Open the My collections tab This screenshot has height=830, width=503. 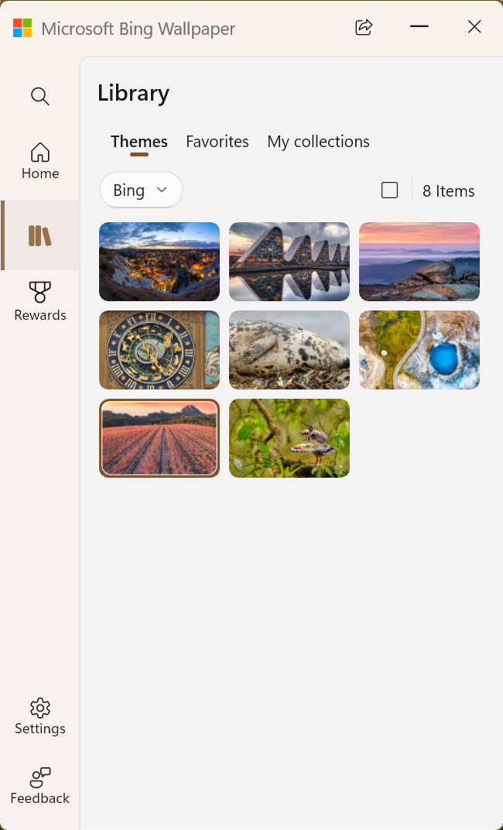click(318, 141)
